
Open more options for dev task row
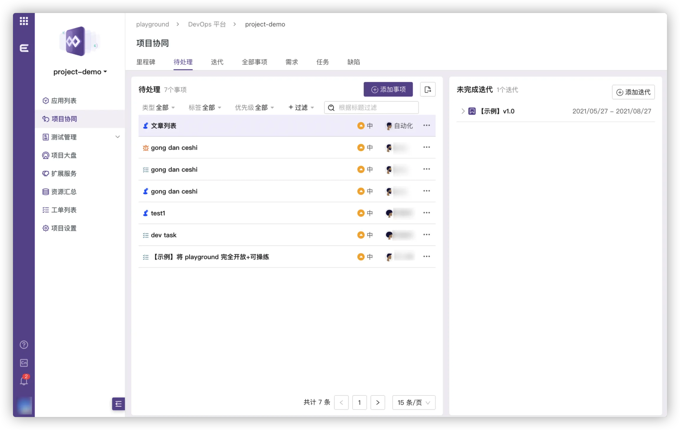coord(426,235)
